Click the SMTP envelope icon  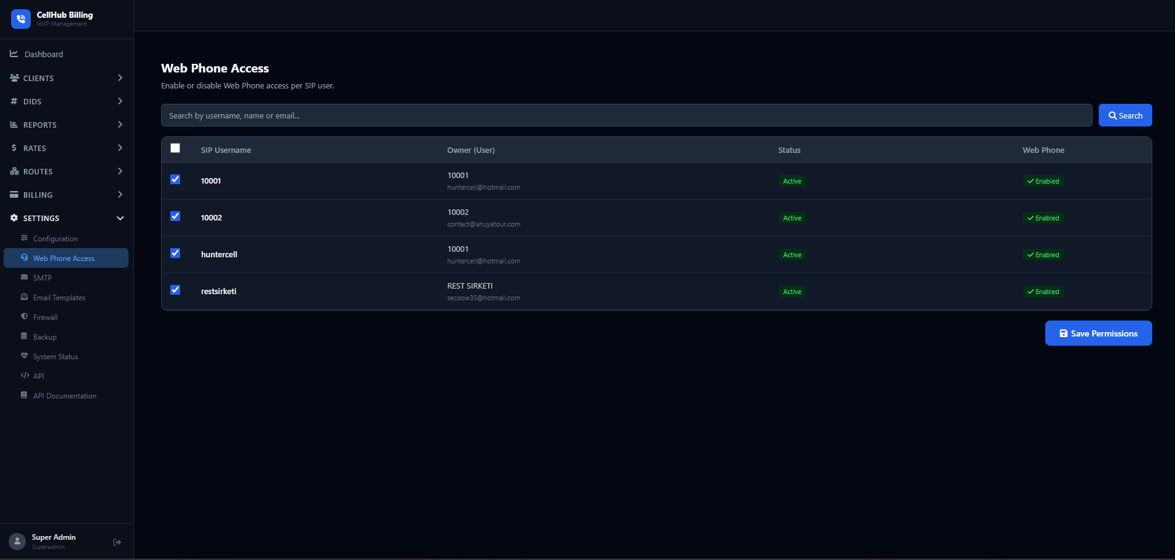(x=25, y=278)
